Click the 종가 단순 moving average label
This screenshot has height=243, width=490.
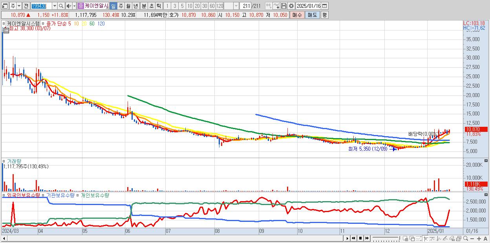click(56, 23)
